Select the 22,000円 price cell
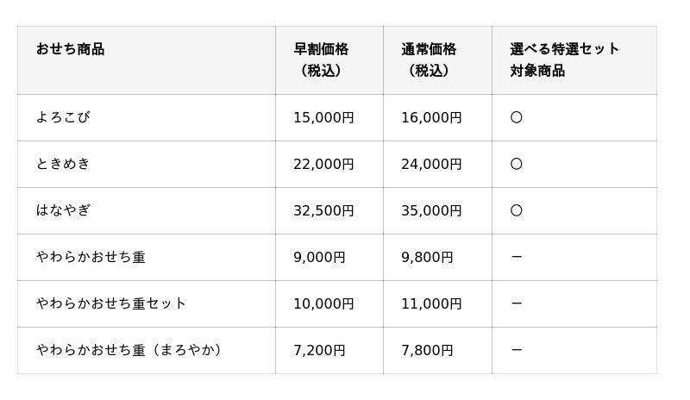 (x=323, y=164)
